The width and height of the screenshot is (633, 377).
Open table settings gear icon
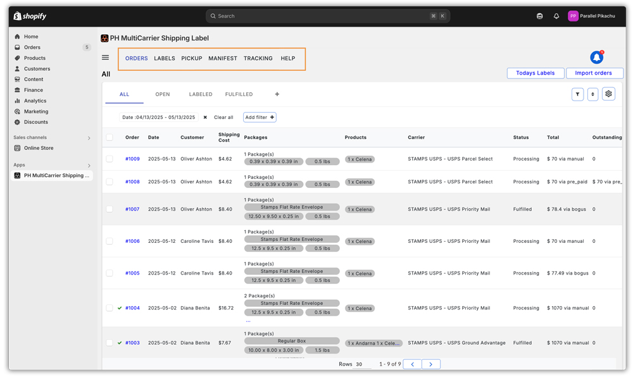(608, 94)
